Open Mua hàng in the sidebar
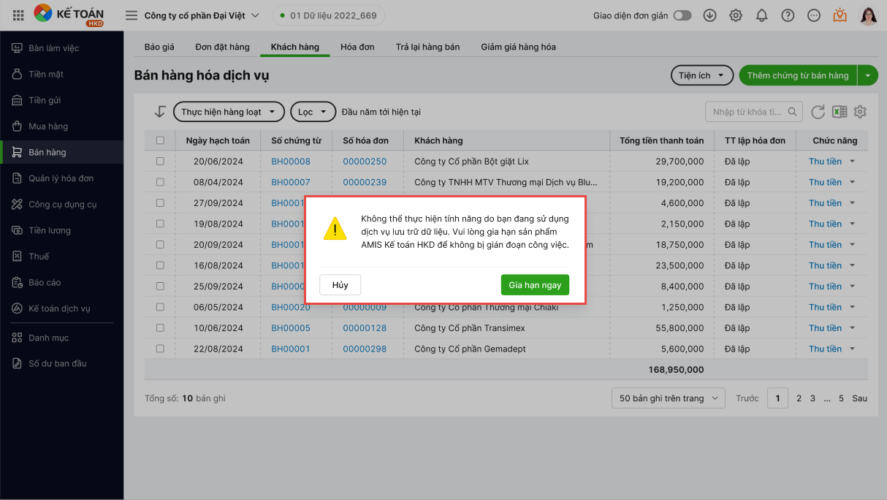Viewport: 887px width, 500px height. click(48, 126)
